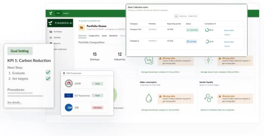The height and width of the screenshot is (136, 264).
Task: Click the Completion % column header
Action: (x=210, y=24)
